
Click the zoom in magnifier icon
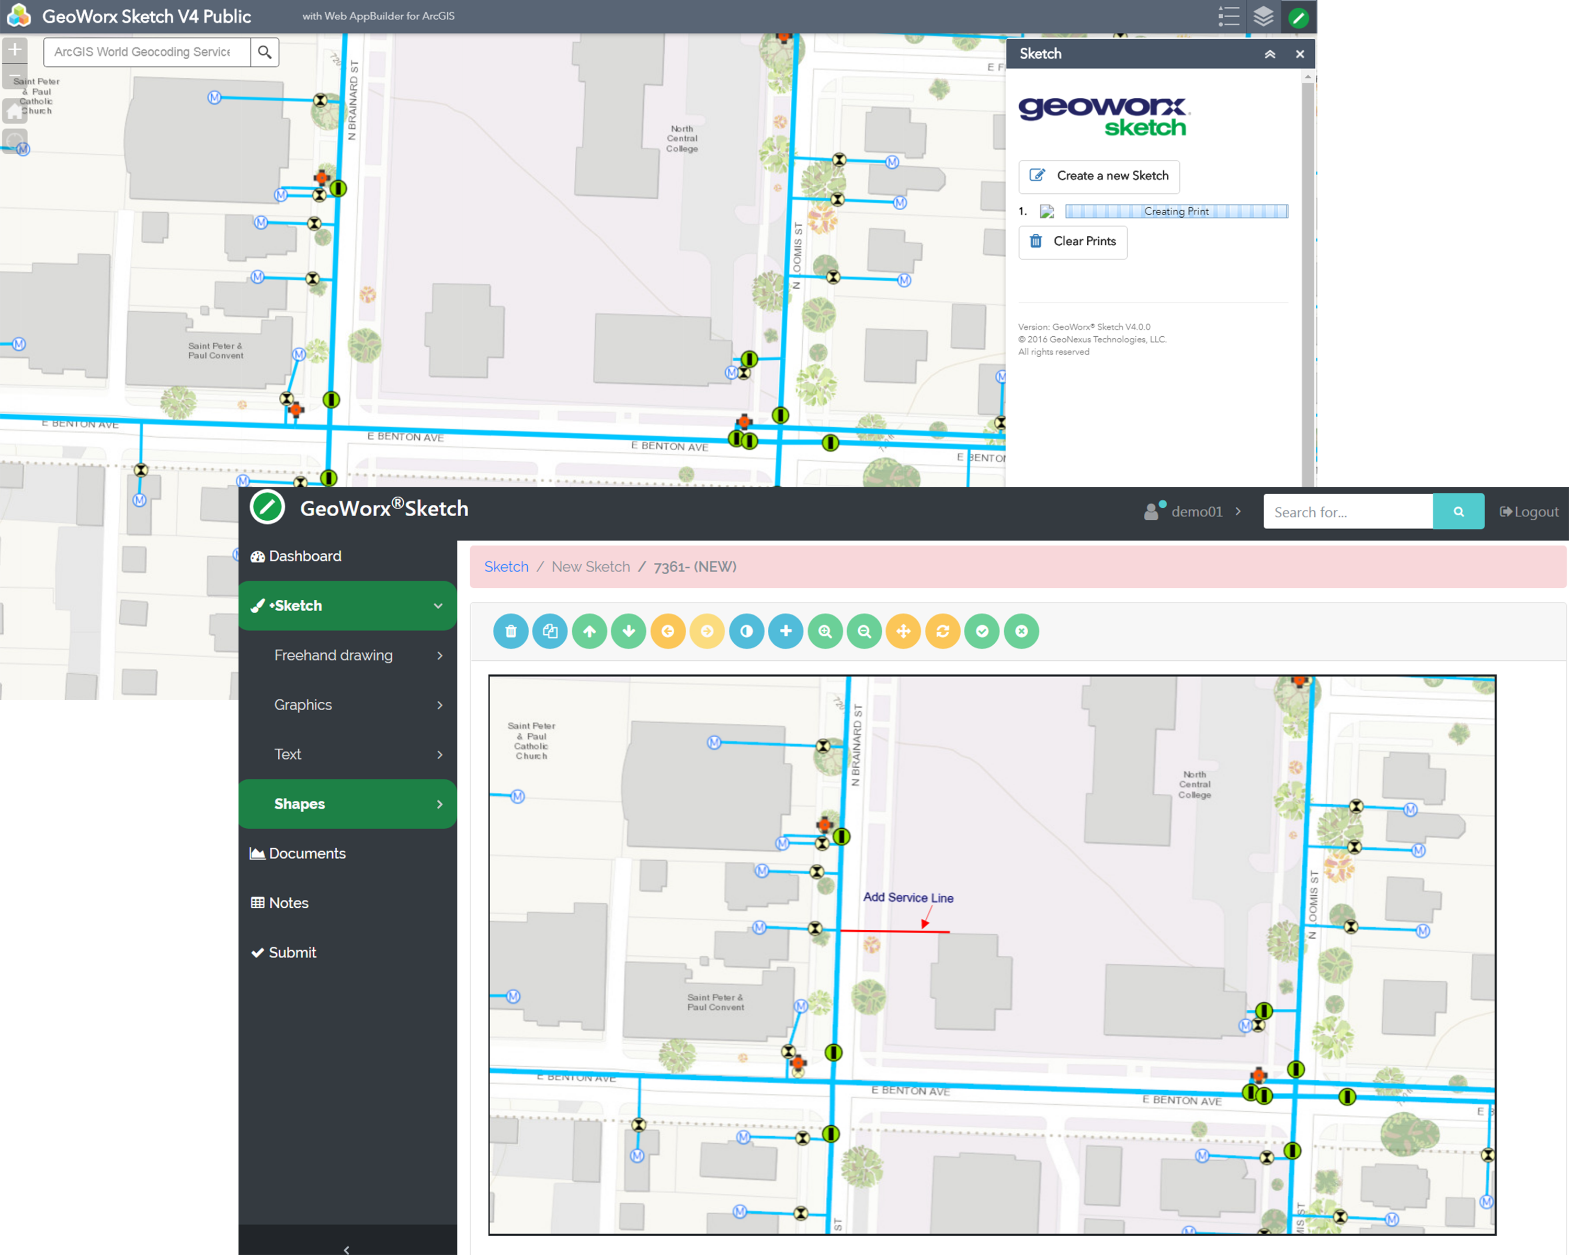(825, 631)
